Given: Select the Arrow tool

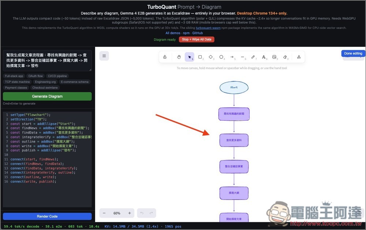Looking at the screenshot, I should click(232, 57).
